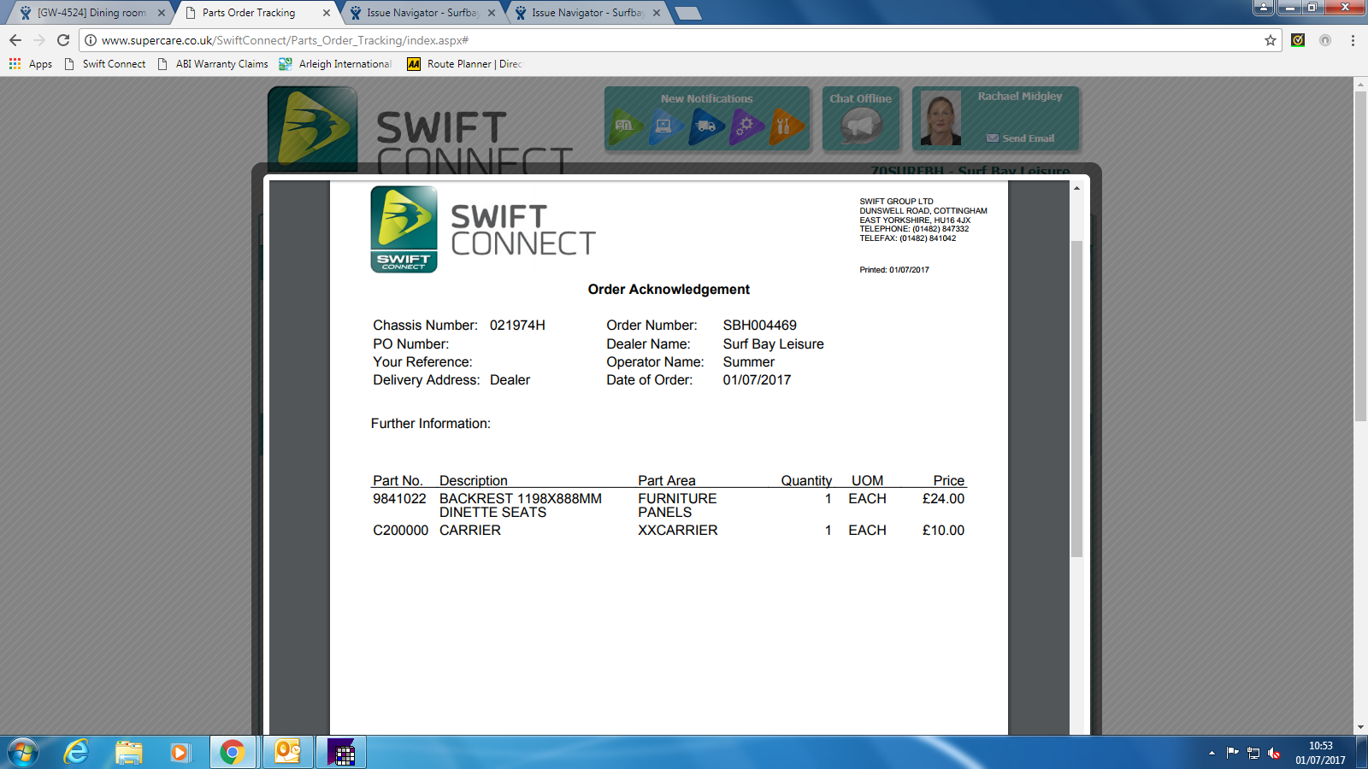Open the Arleigh International bookmark

coord(335,64)
